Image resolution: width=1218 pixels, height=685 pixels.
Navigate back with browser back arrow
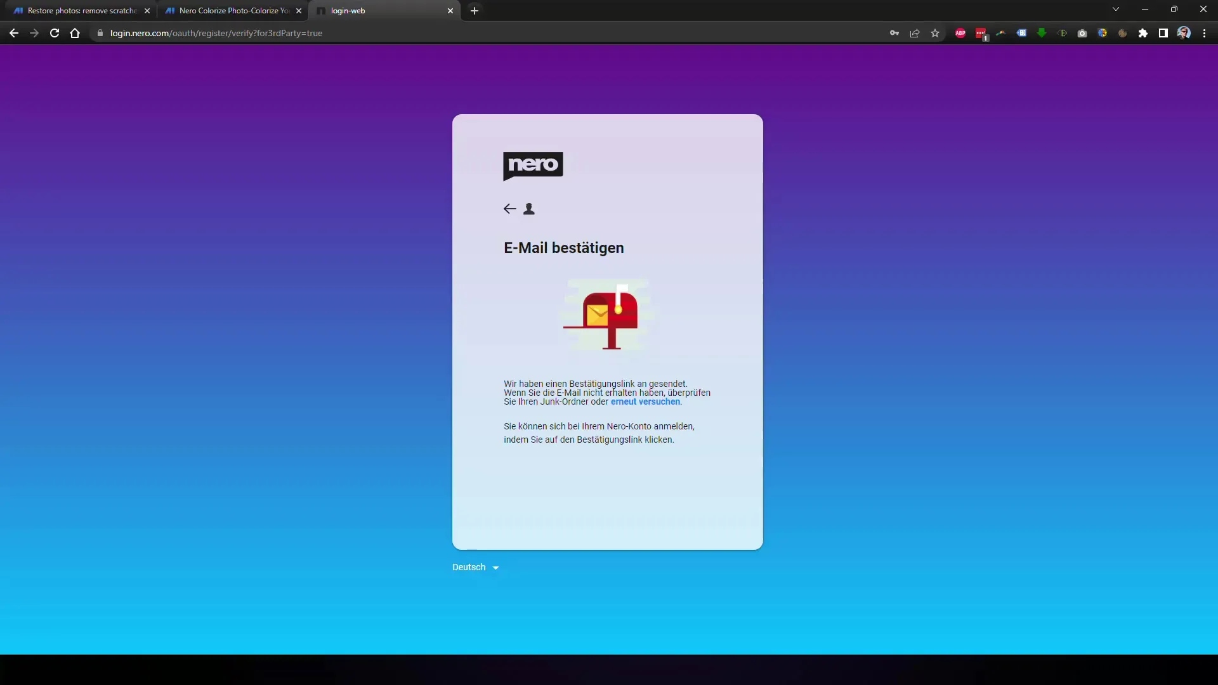(14, 33)
